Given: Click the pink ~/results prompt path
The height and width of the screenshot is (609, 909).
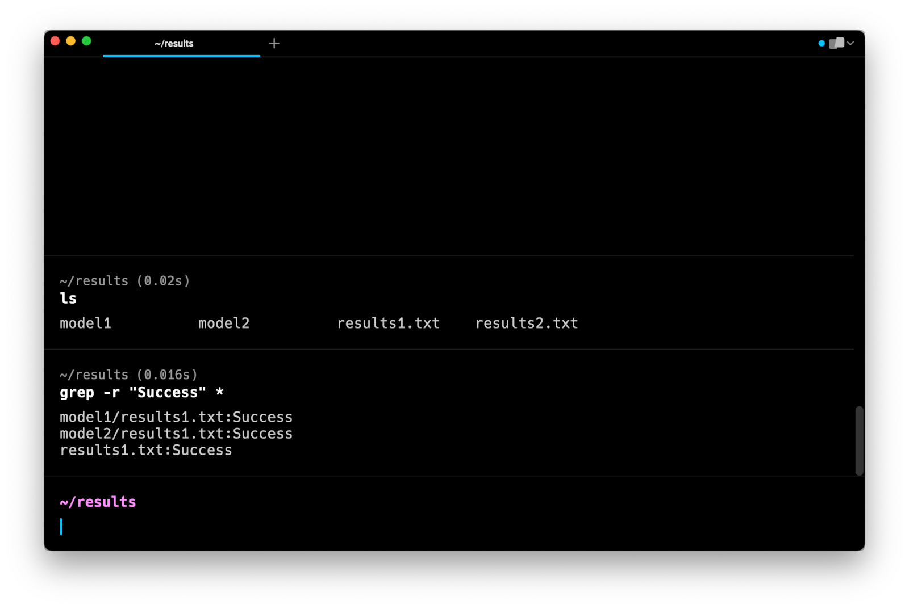Looking at the screenshot, I should point(98,502).
